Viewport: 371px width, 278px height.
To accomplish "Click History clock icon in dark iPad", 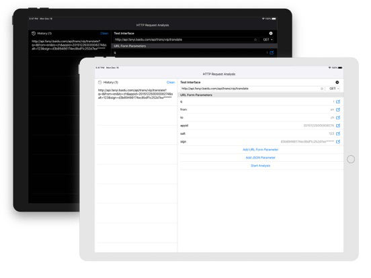I will pos(34,34).
